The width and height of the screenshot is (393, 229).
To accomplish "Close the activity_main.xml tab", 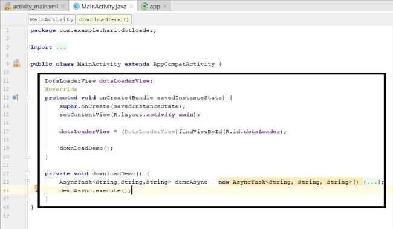I will click(x=63, y=6).
